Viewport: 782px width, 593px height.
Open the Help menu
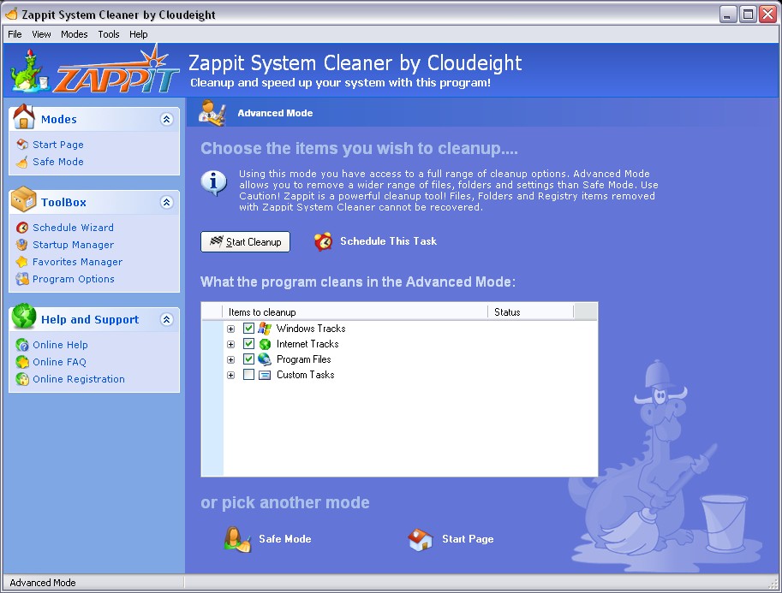[x=138, y=34]
